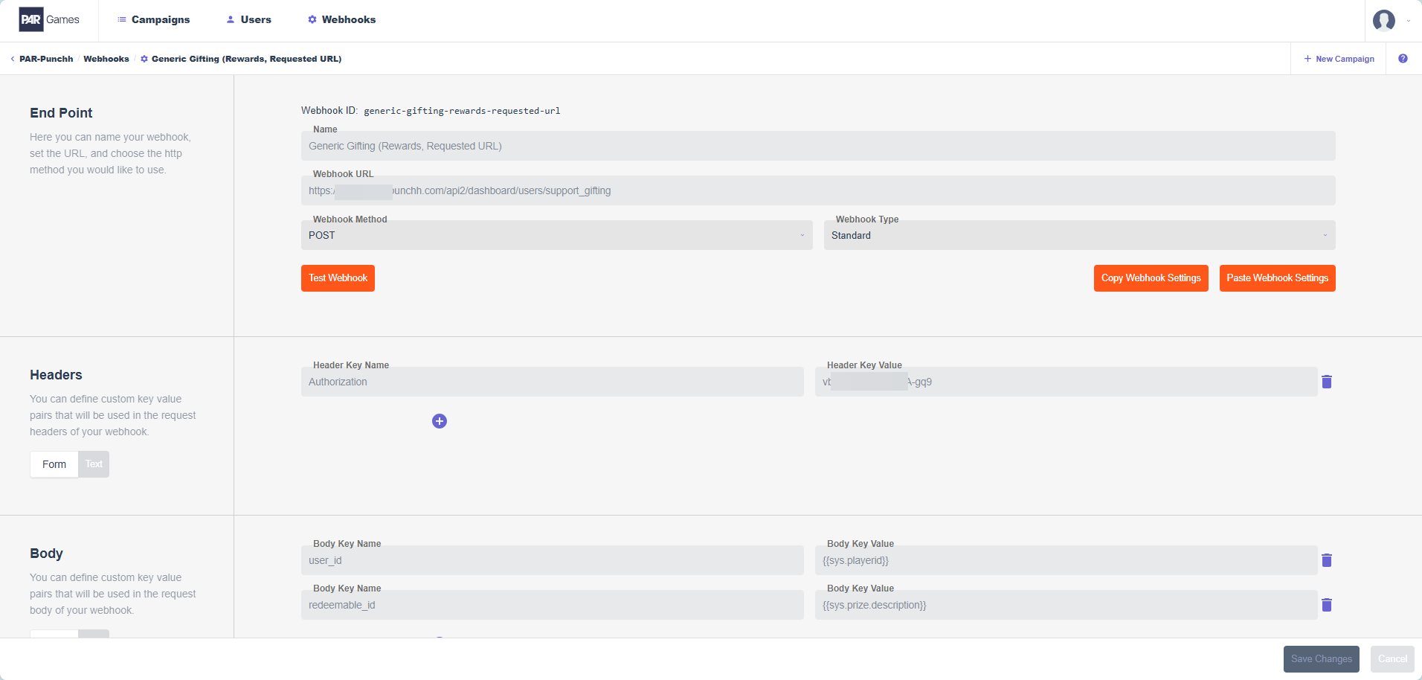Viewport: 1422px width, 680px height.
Task: Expand the account menu chevron
Action: pos(1409,21)
